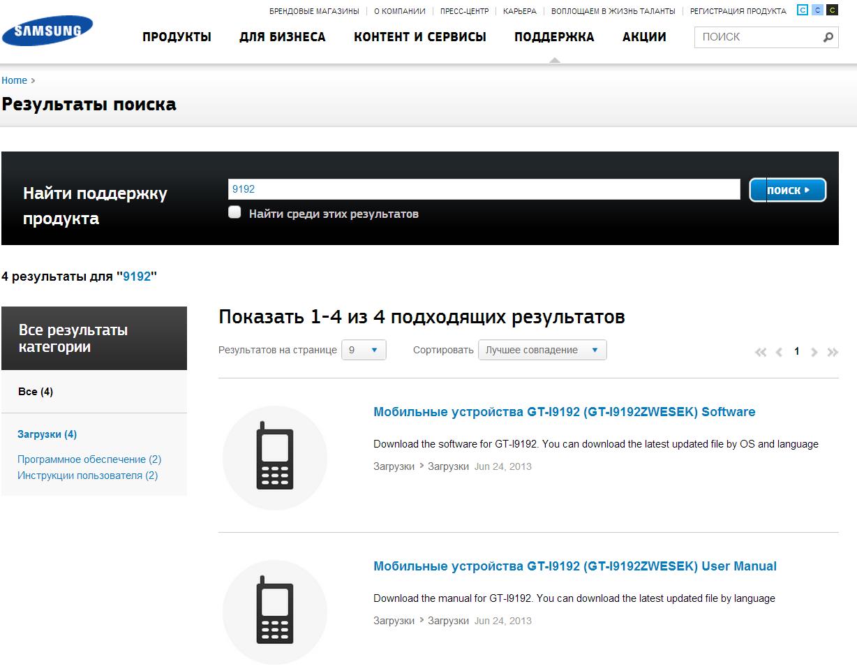
Task: Enable 'Найти среди этих результатов' checkbox
Action: (235, 213)
